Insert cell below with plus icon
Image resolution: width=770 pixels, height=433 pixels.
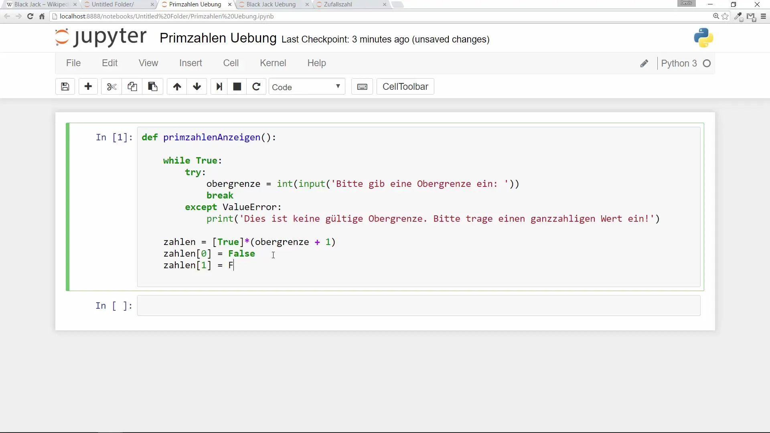[x=88, y=87]
